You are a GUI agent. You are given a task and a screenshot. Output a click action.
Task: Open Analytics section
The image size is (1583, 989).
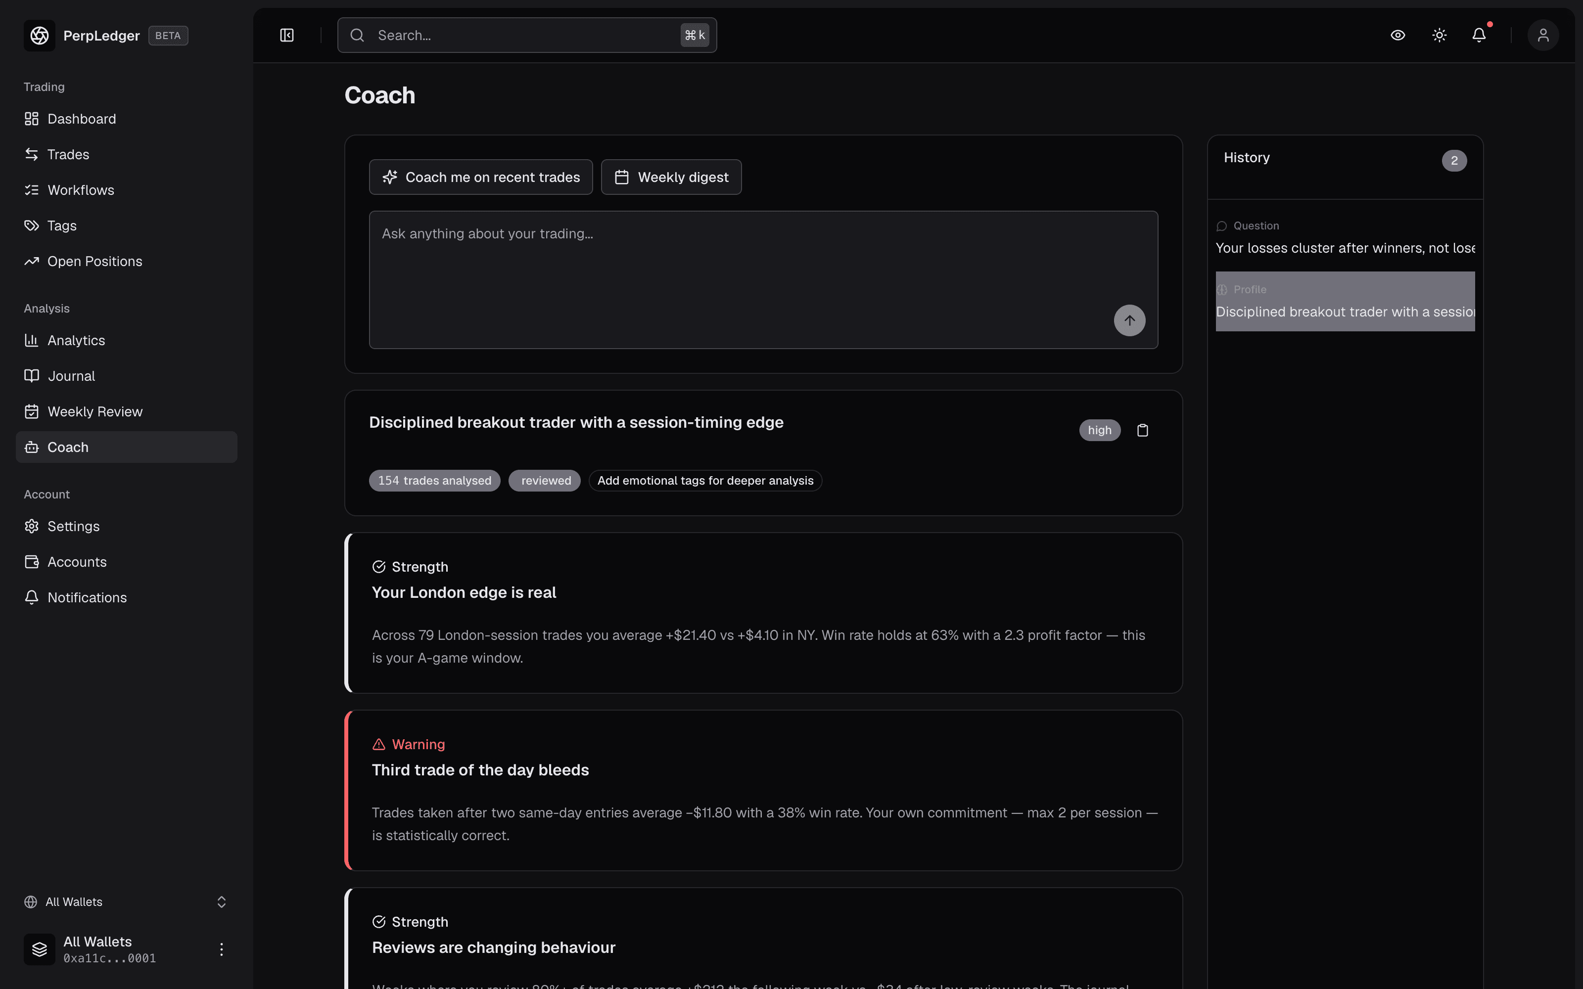pyautogui.click(x=126, y=340)
